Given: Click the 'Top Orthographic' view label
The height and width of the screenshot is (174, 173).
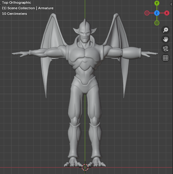Looking at the screenshot, I should tap(16, 2).
